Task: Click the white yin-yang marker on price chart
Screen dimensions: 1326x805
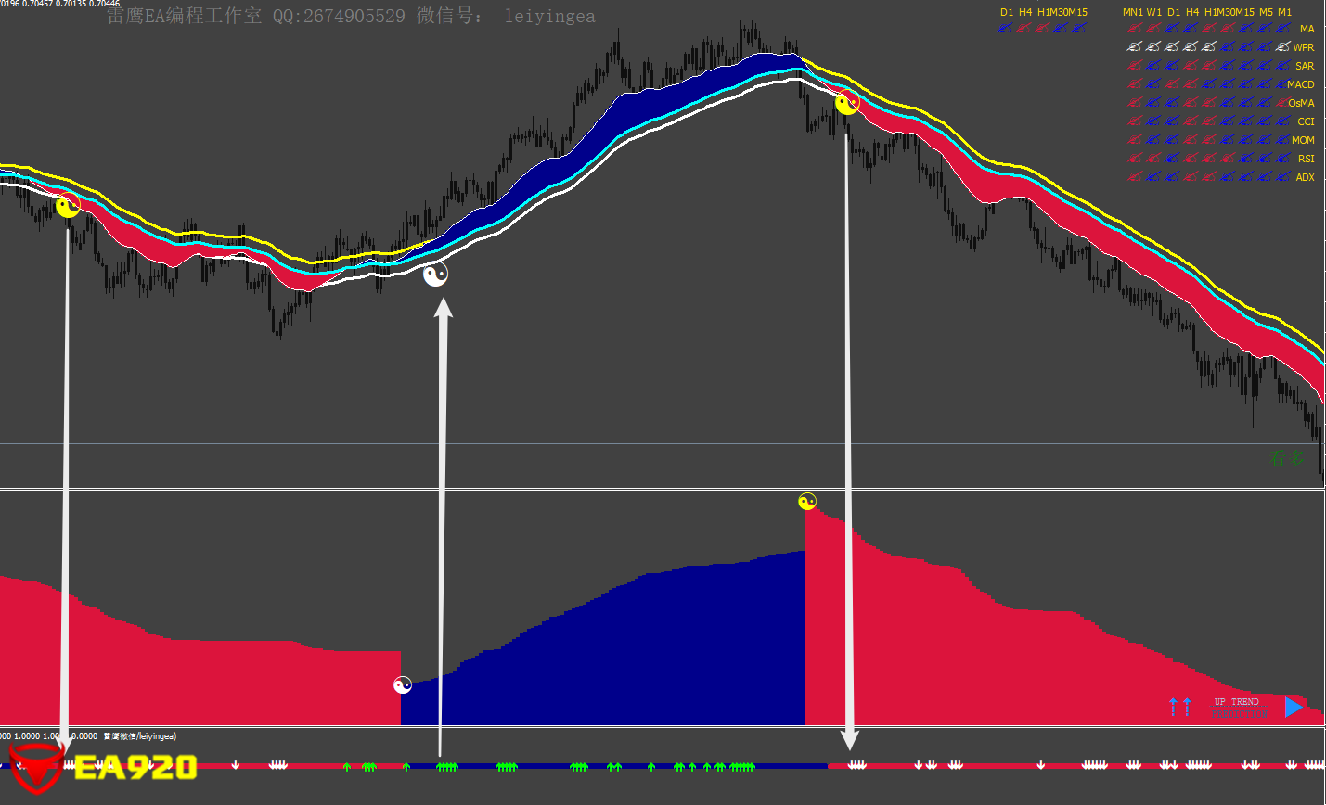Action: click(x=435, y=274)
